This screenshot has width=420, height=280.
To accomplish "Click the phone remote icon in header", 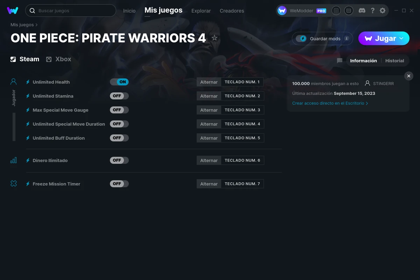I will 336,10.
